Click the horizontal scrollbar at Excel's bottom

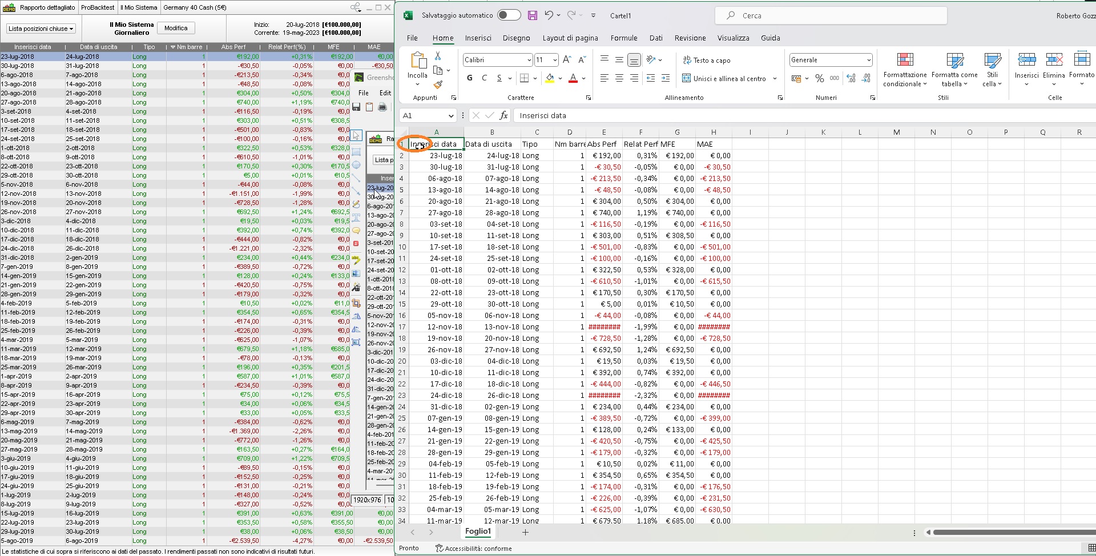pos(1013,532)
